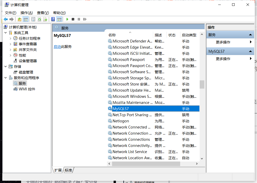This screenshot has width=257, height=183.
Task: Click the Properties toolbar icon
Action: click(x=33, y=19)
